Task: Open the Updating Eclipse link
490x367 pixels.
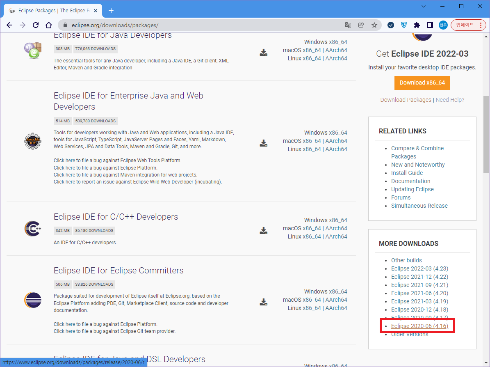Action: [x=413, y=189]
